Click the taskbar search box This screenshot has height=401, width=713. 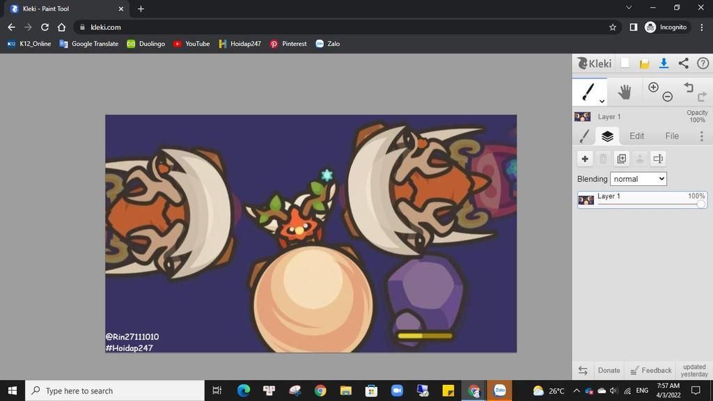click(115, 391)
